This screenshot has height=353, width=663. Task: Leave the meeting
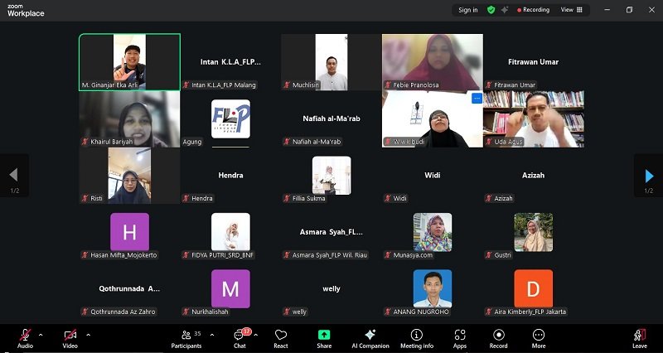point(640,339)
